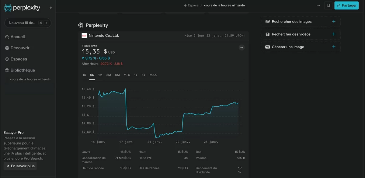Select the 3M chart range
This screenshot has width=365, height=178.
(x=109, y=75)
